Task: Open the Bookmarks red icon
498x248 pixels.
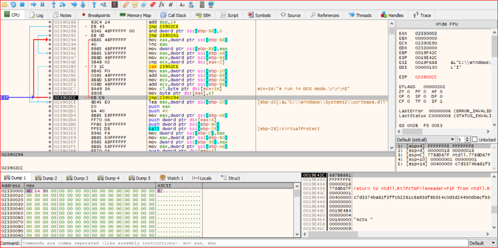Action: 153,4
